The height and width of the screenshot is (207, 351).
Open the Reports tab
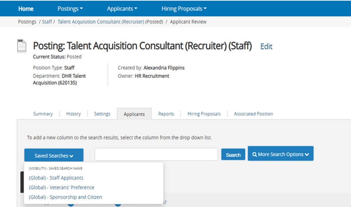point(166,114)
